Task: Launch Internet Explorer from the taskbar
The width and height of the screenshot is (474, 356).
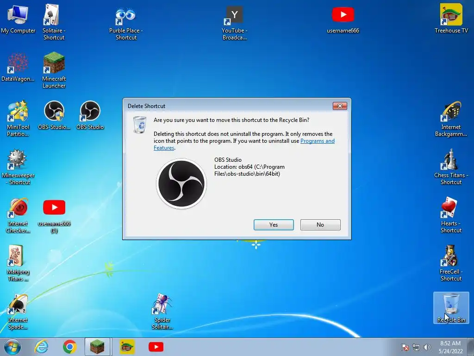Action: pyautogui.click(x=41, y=347)
